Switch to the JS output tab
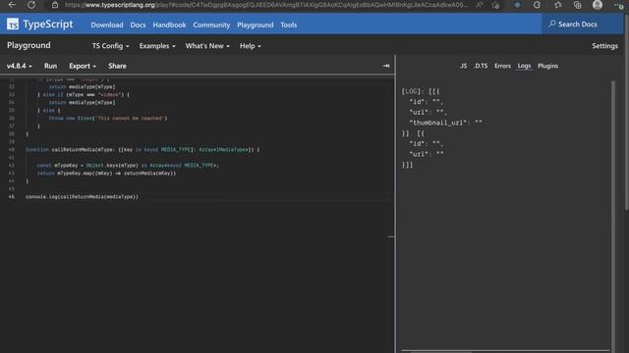629x353 pixels. coord(463,66)
